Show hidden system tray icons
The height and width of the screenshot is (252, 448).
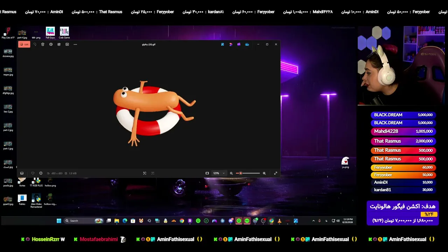click(x=313, y=221)
